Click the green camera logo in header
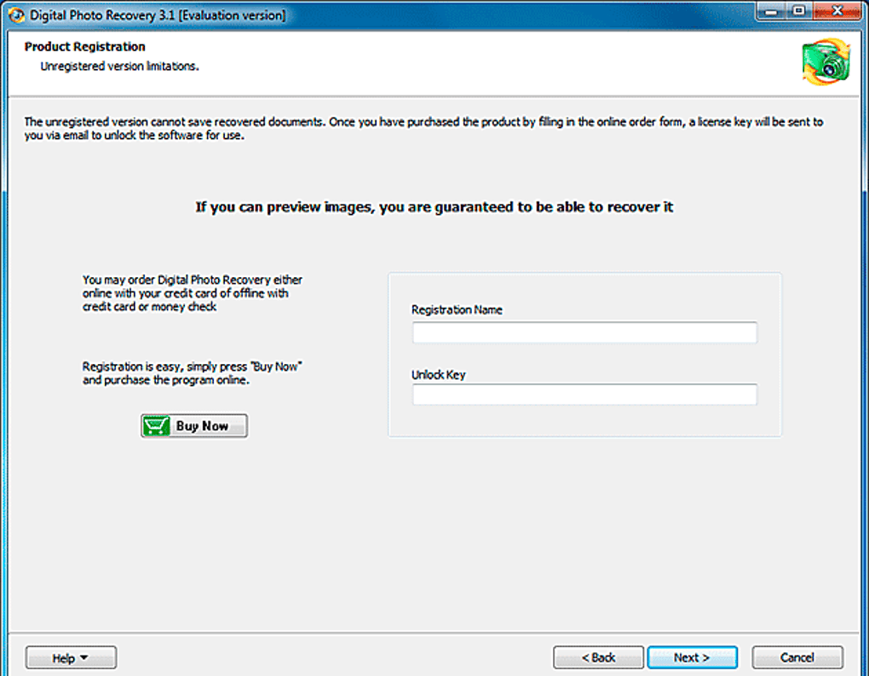The height and width of the screenshot is (676, 869). point(825,63)
